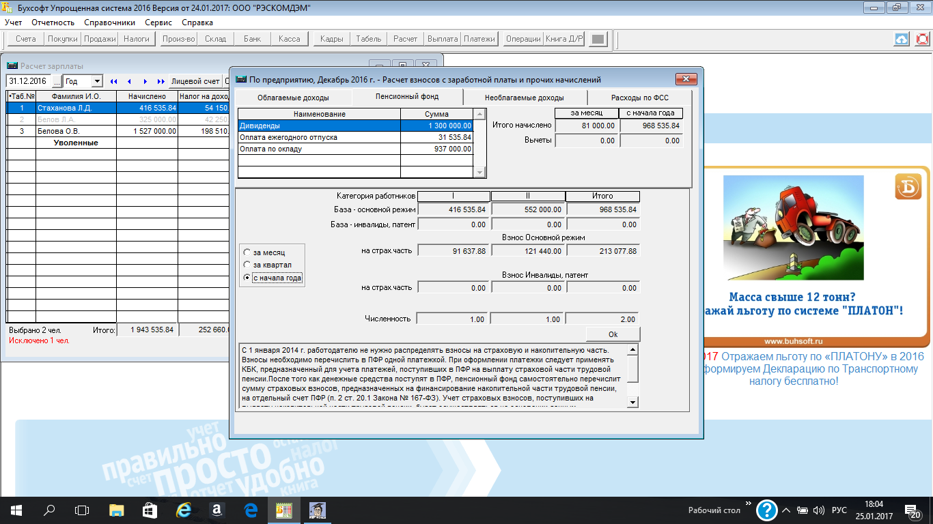Go to previous period with left arrow
This screenshot has width=933, height=524.
[129, 81]
